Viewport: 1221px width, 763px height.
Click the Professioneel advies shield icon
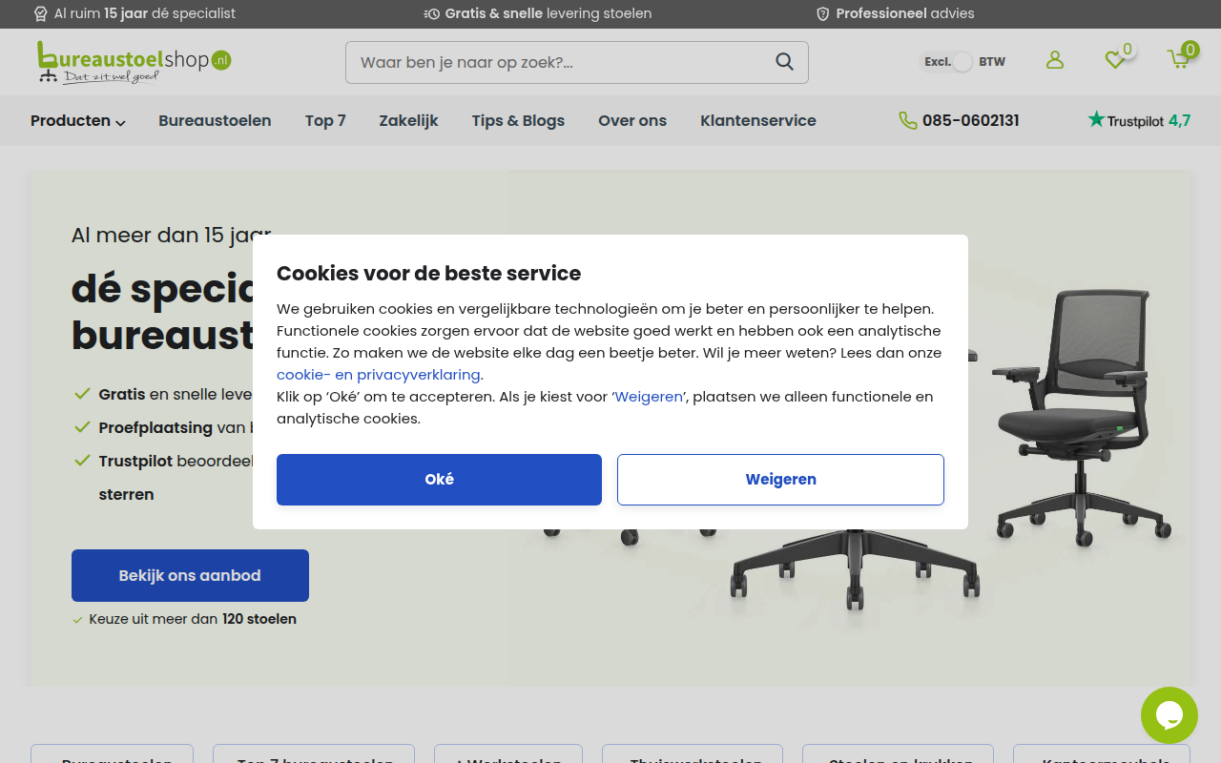(x=823, y=13)
